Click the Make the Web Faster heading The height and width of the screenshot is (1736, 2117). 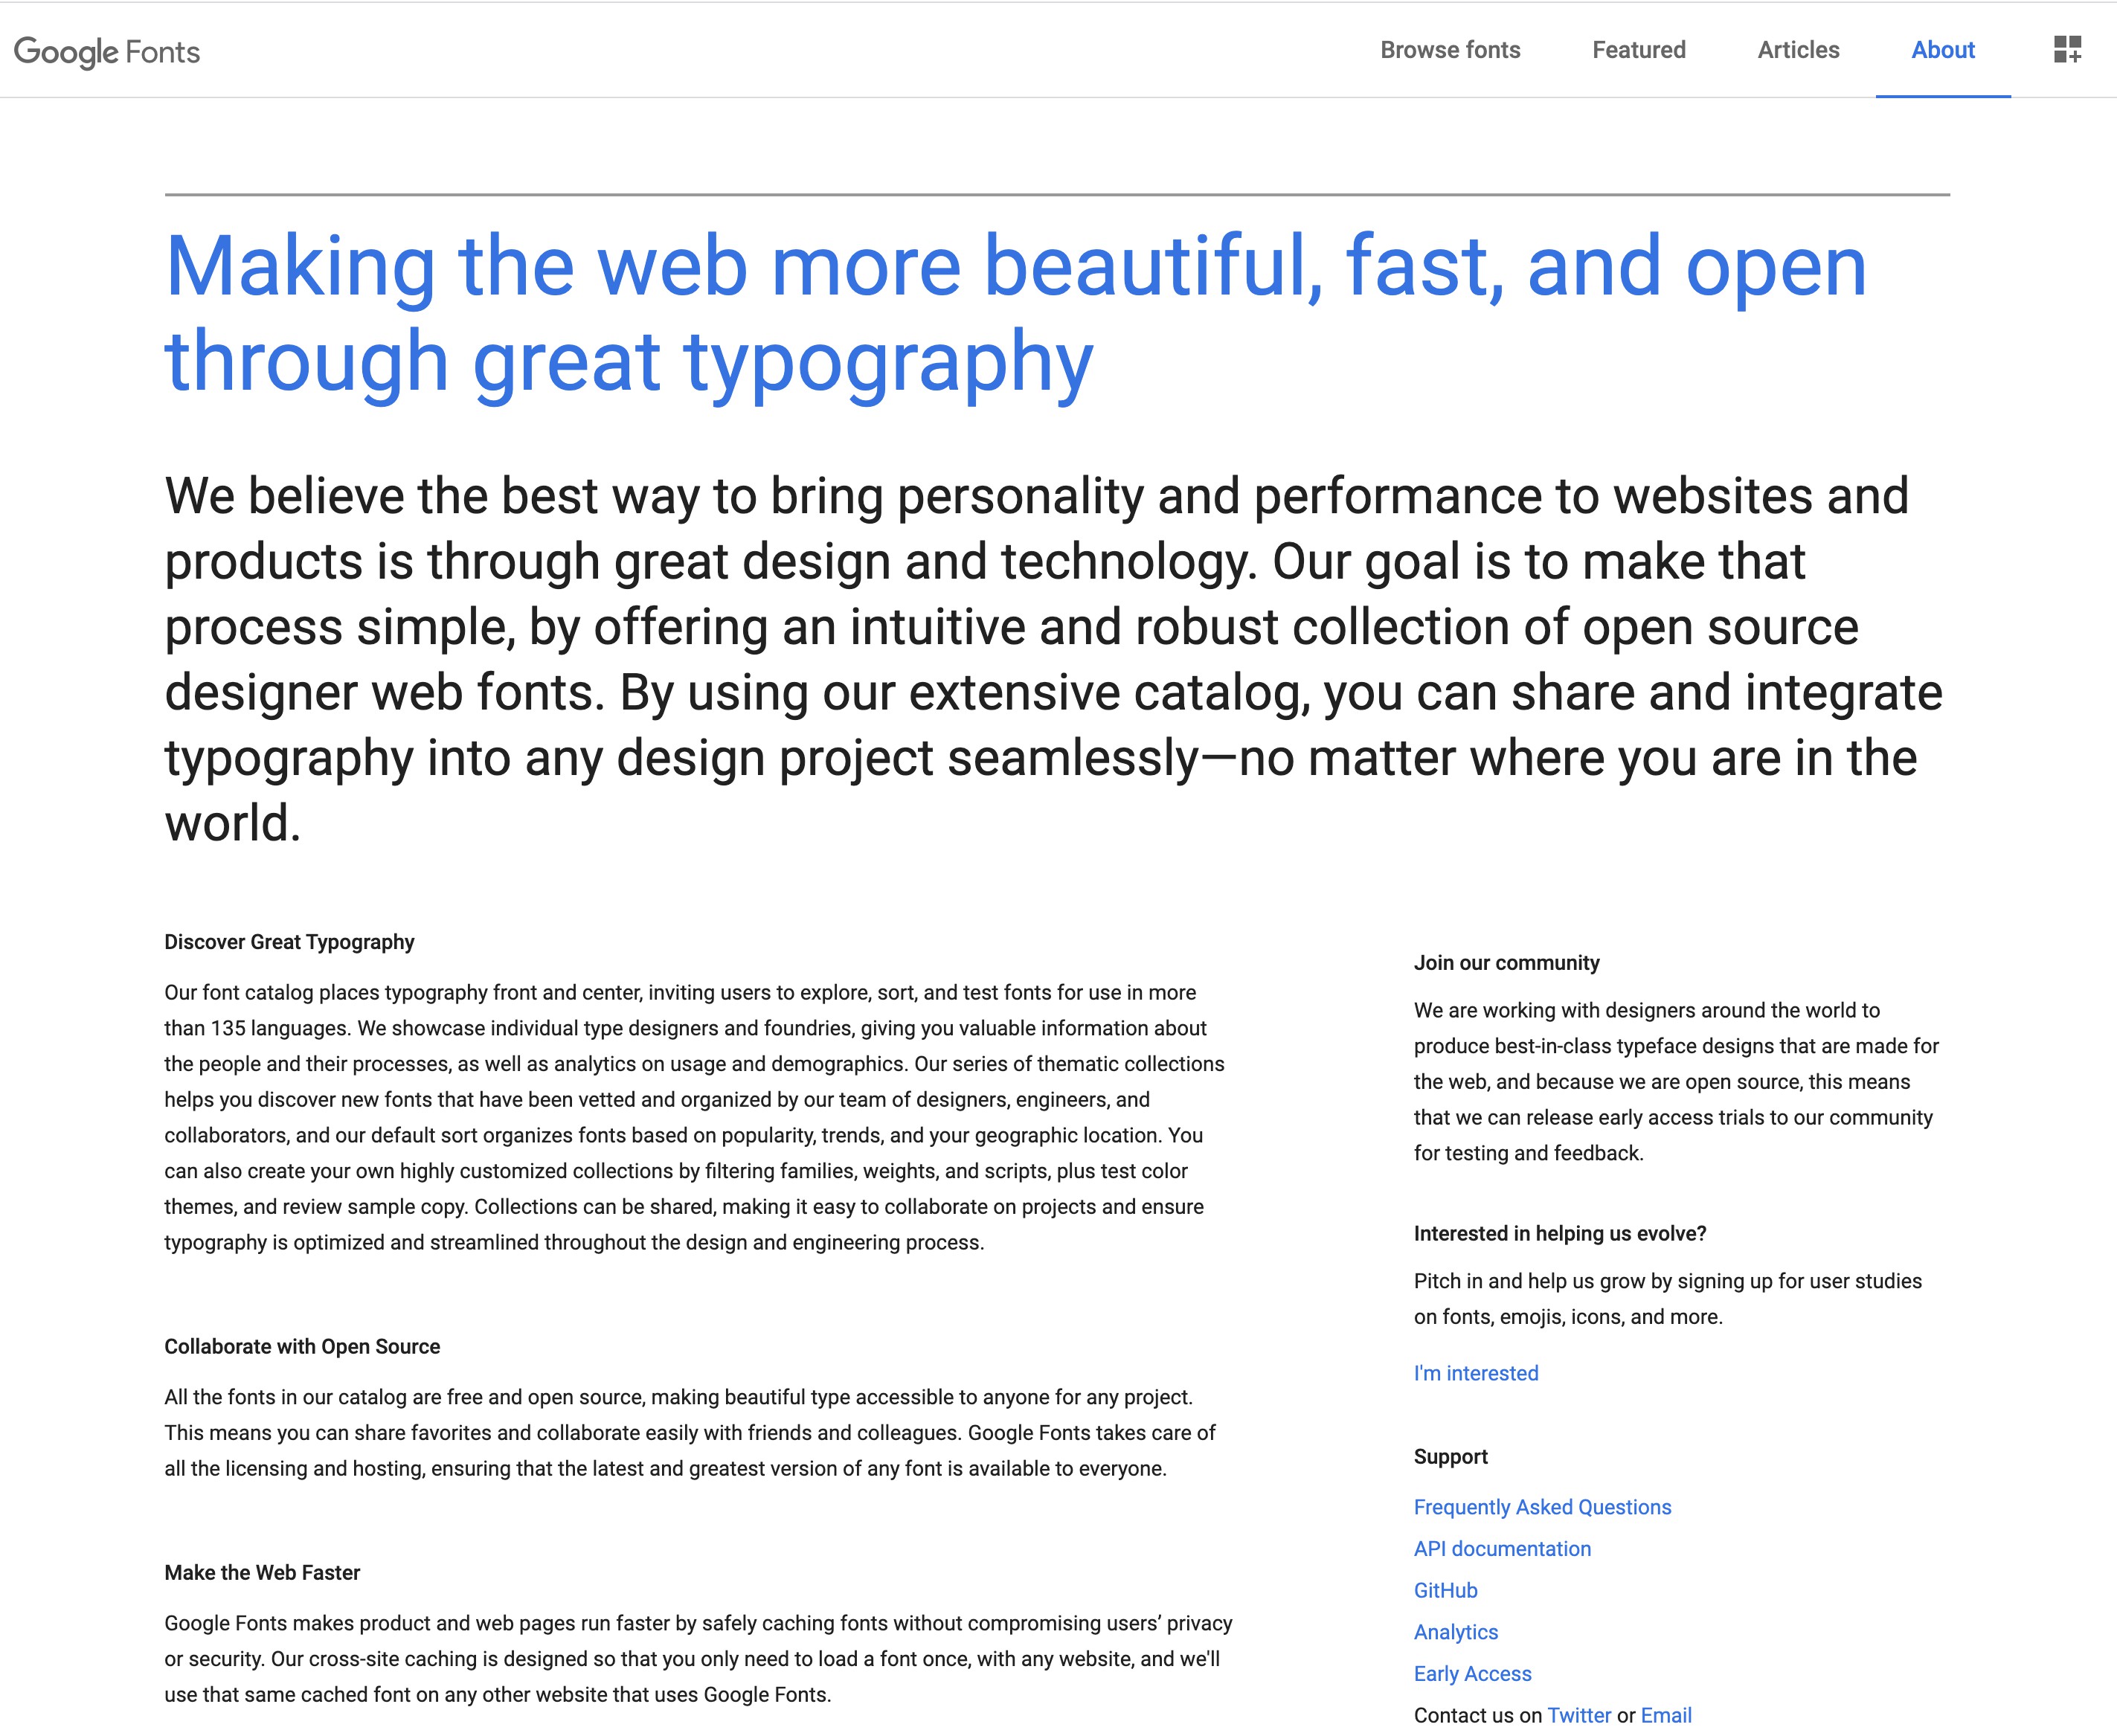[x=262, y=1572]
